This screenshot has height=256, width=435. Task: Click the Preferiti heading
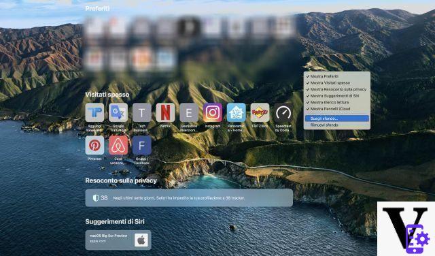pos(97,9)
